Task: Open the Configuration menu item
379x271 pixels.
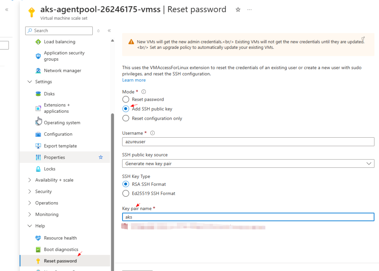Action: point(58,134)
